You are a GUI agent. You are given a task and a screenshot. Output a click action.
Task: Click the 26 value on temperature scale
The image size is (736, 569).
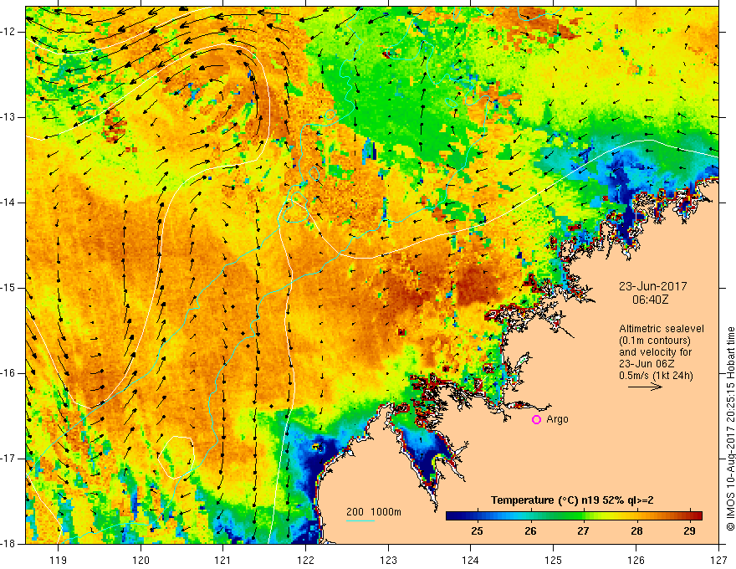530,531
